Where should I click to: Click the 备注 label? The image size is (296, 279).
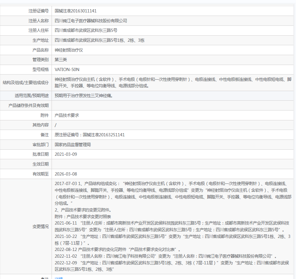click(x=45, y=135)
